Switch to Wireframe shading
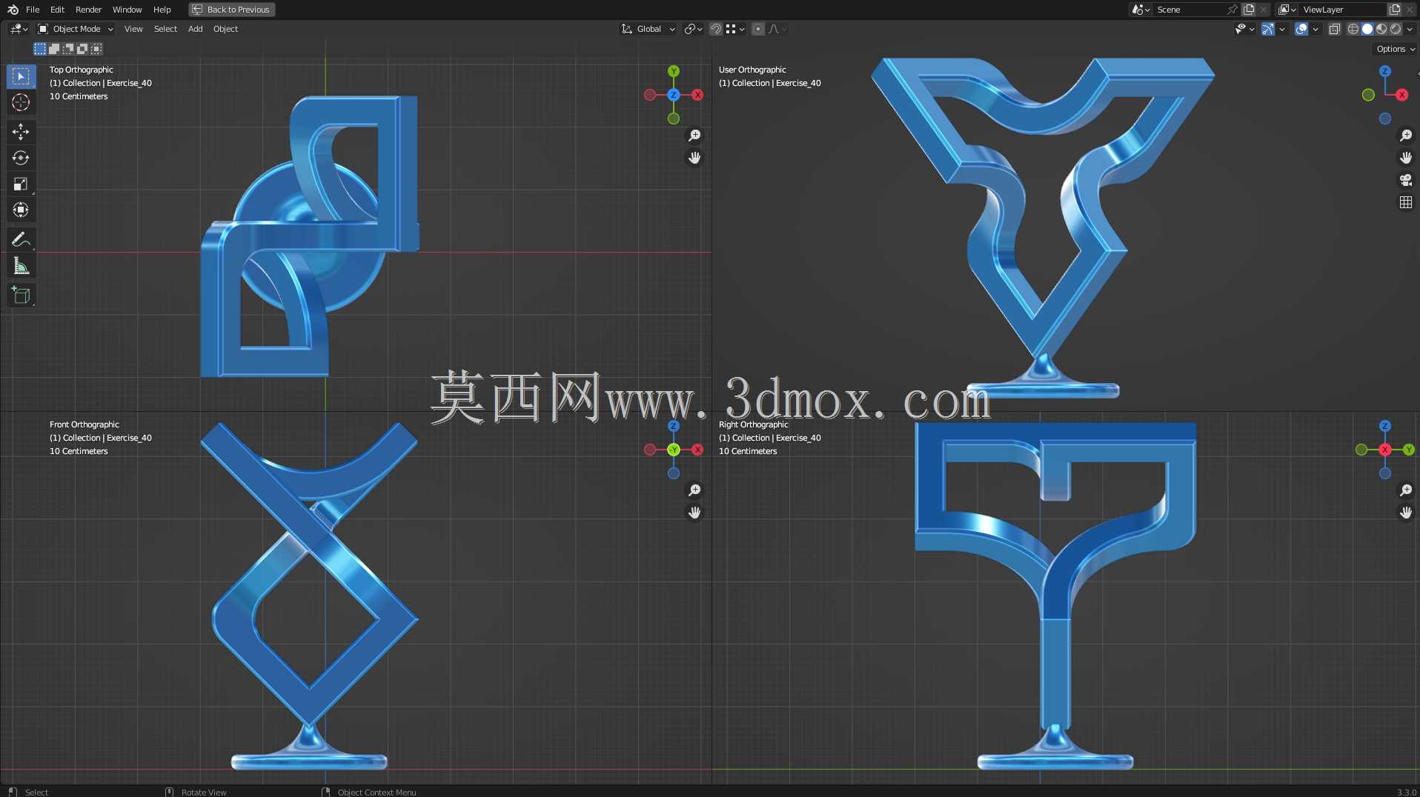1420x797 pixels. (x=1353, y=29)
